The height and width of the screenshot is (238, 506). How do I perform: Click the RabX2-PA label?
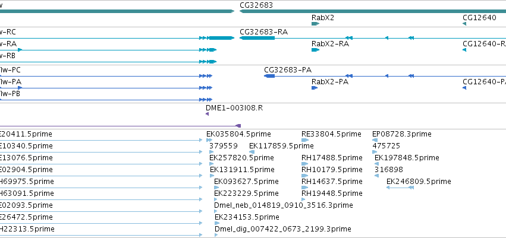tap(330, 82)
